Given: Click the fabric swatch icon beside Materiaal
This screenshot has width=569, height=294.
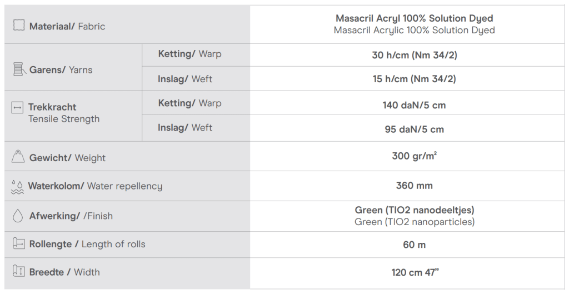Looking at the screenshot, I should tap(19, 26).
